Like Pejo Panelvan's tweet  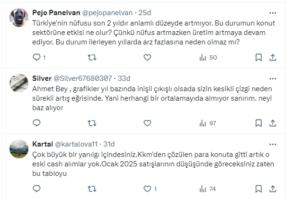pos(147,57)
